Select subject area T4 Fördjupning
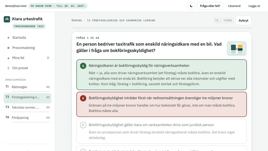This screenshot has height=151, width=268. [28, 118]
